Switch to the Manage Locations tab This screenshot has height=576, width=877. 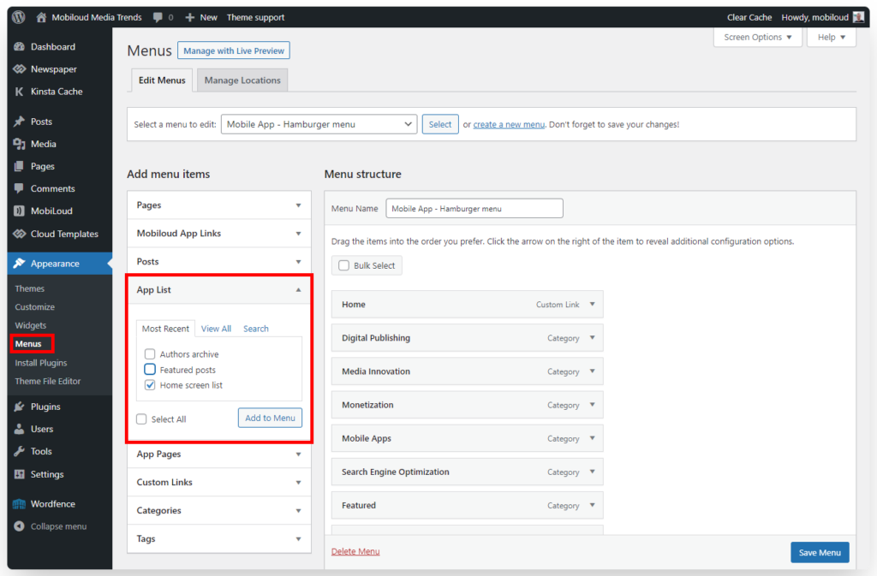(x=242, y=80)
